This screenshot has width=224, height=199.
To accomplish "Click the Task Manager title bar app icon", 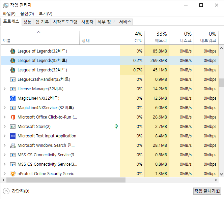I will [x=6, y=5].
